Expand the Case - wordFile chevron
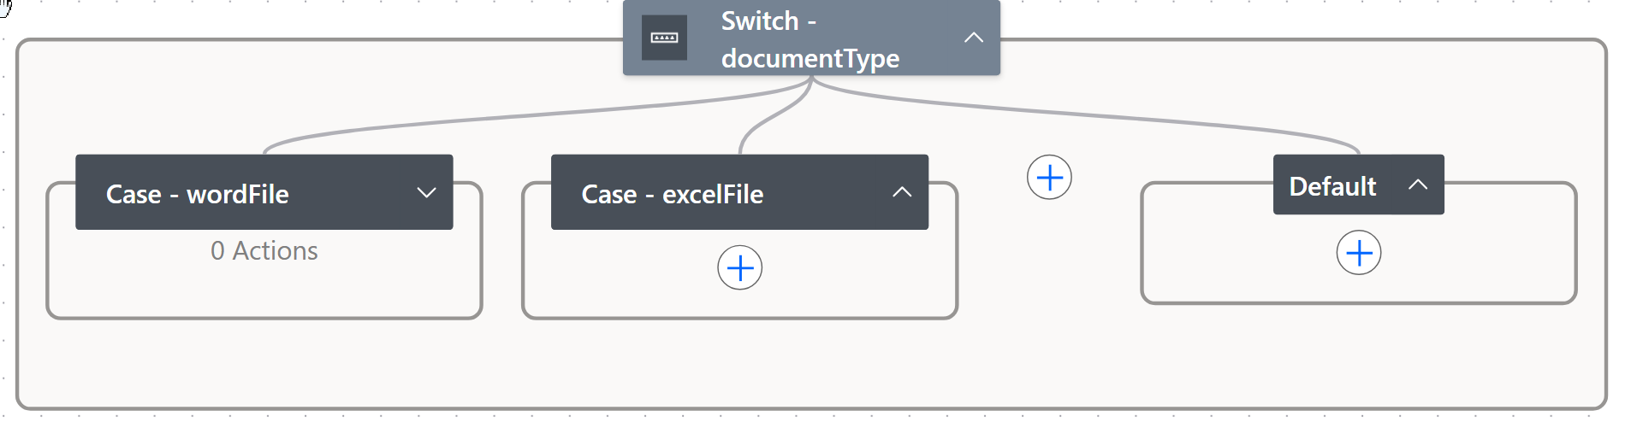Screen dimensions: 1625x422 [x=426, y=192]
